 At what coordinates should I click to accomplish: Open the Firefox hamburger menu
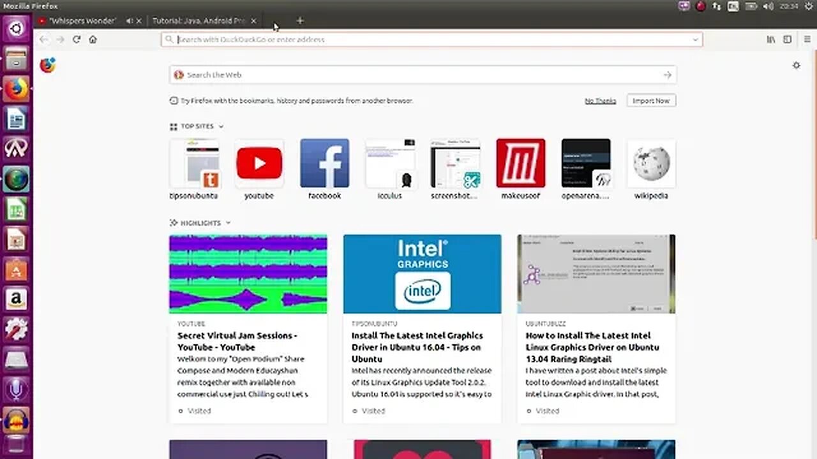click(807, 40)
